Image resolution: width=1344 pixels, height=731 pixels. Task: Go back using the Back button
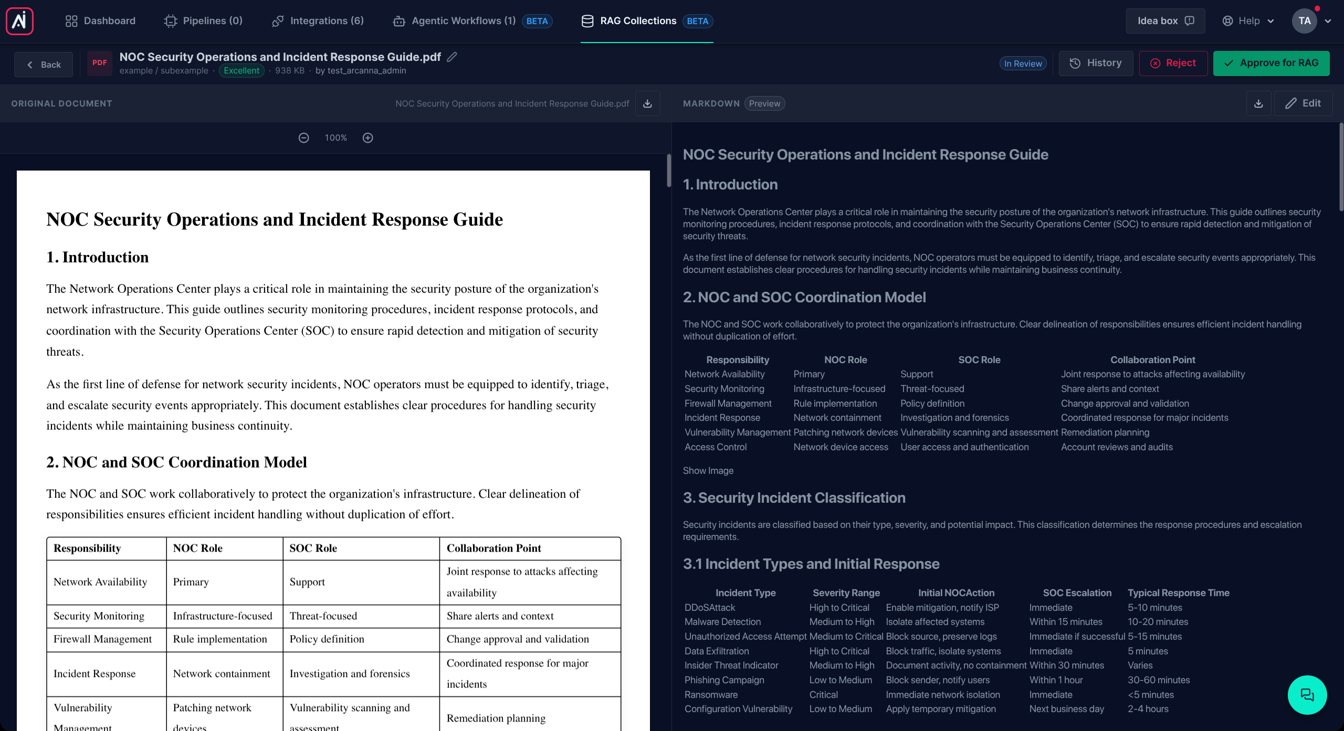pyautogui.click(x=44, y=65)
